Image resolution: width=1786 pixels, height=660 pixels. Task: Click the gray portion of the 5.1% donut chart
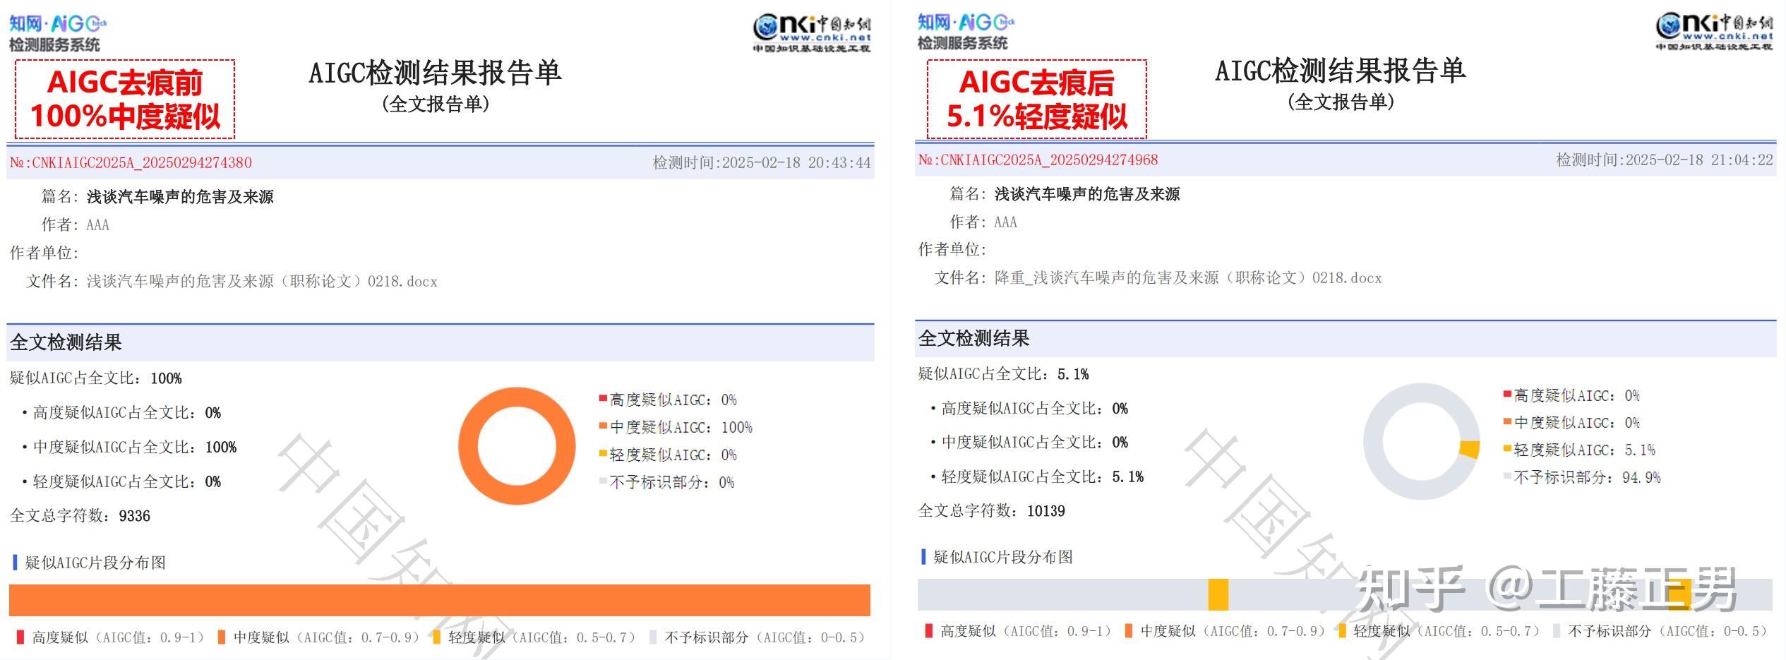tap(1373, 441)
